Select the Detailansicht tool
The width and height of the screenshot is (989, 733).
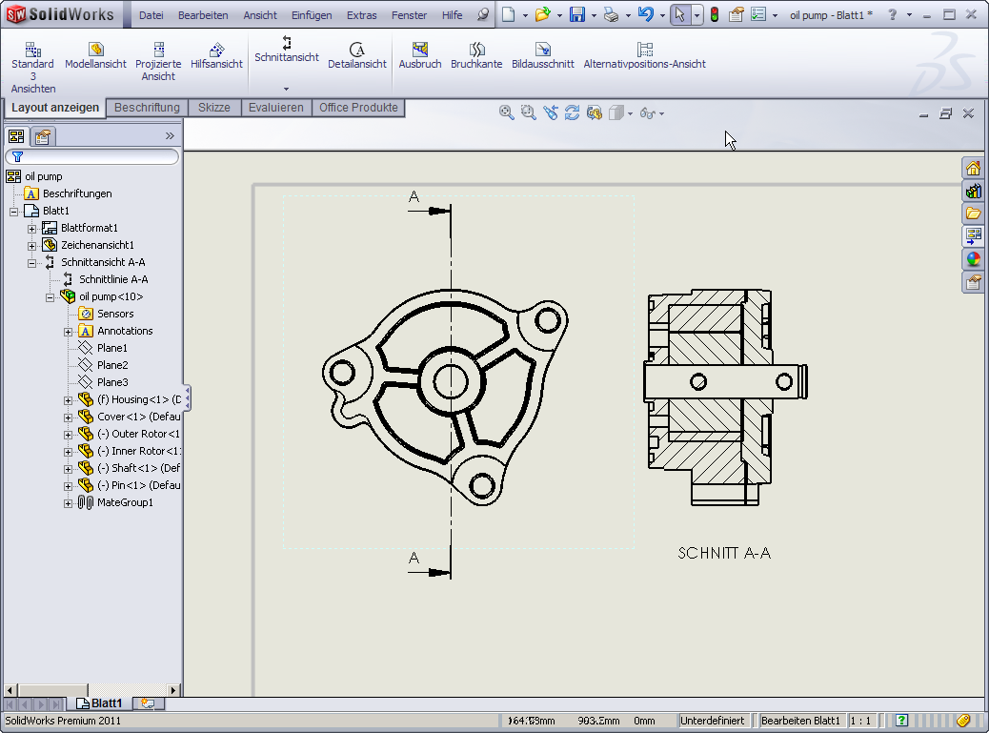[x=356, y=56]
